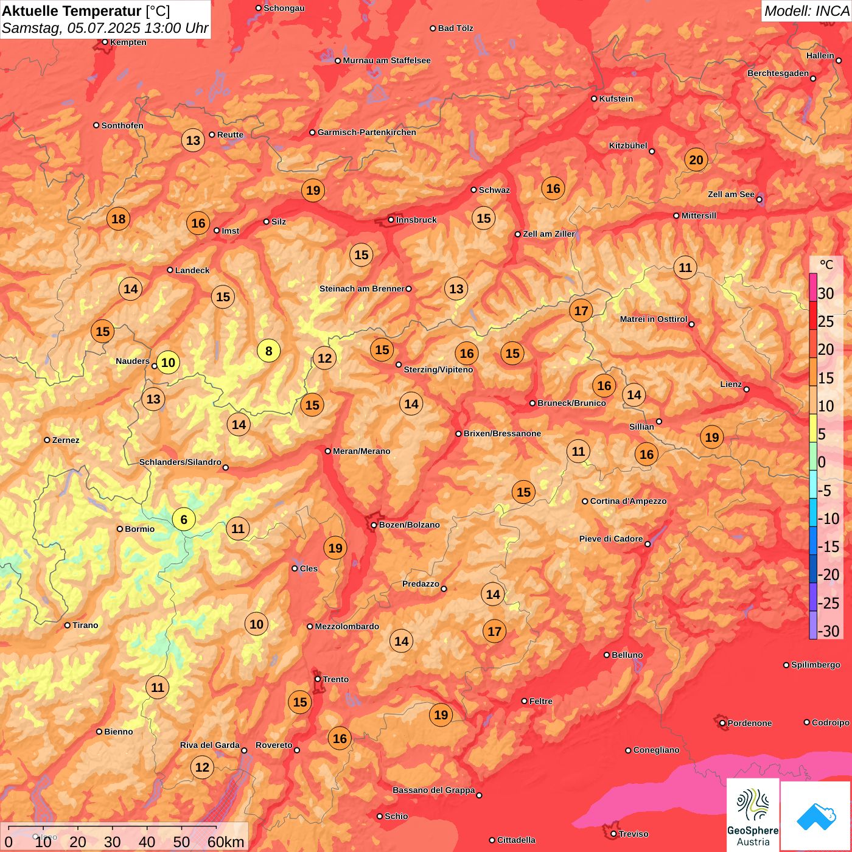Select the 16 °C marker beside Imst
This screenshot has width=852, height=852.
click(x=198, y=223)
